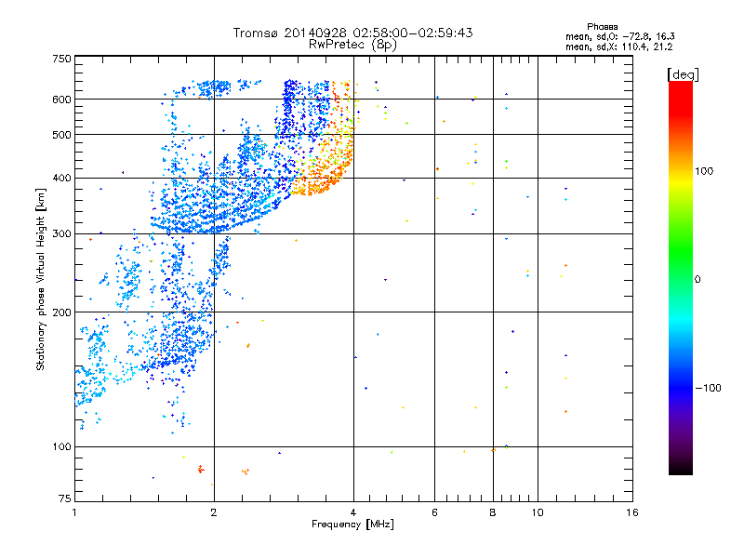Click the x-axis '16' tick label
The image size is (744, 558).
click(632, 512)
